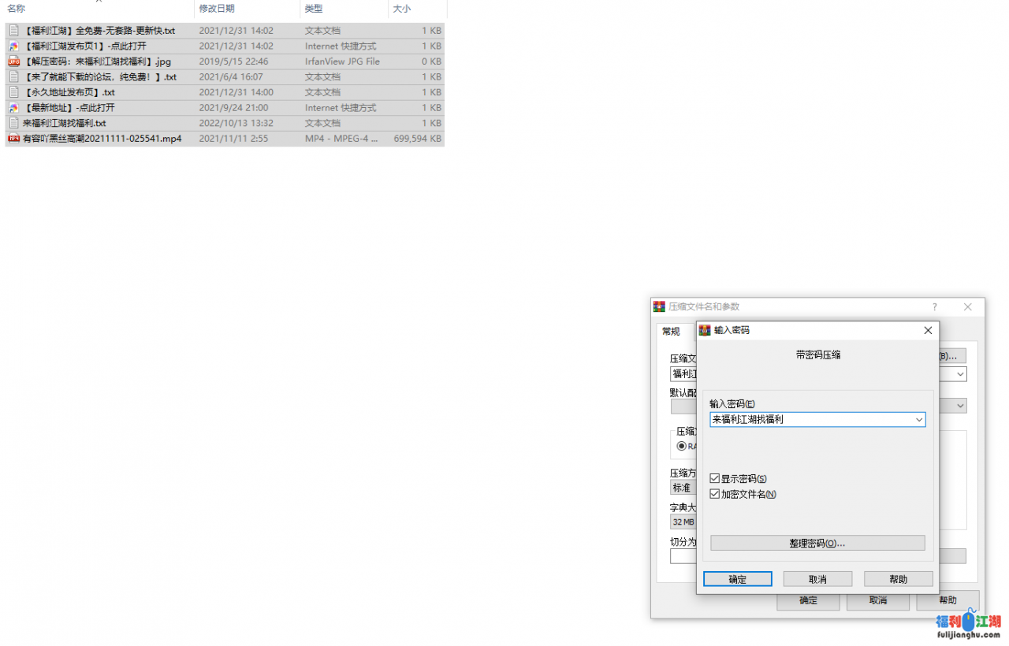The height and width of the screenshot is (646, 1009).
Task: Click the MP4 video file icon
Action: pos(13,139)
